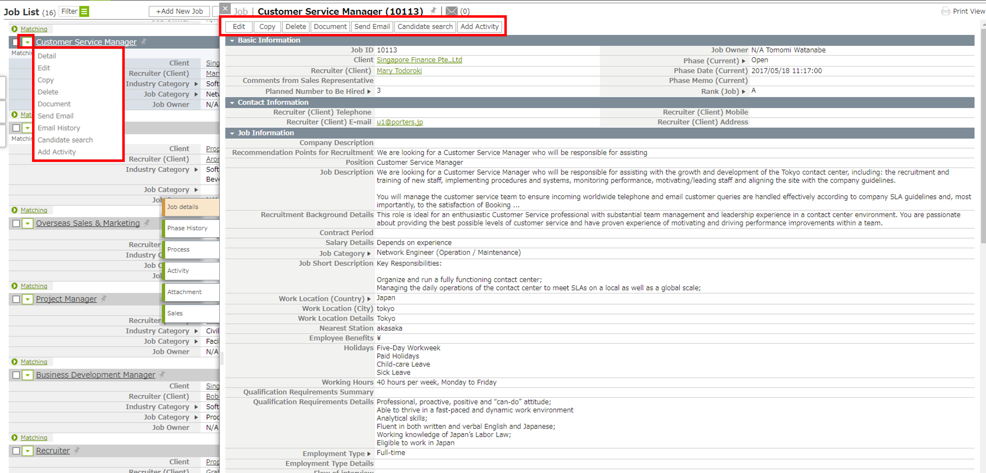Expand the Phase (Current) dropdown arrow
Viewport: 986px width, 473px height.
pos(743,61)
